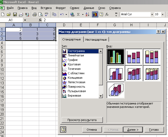Open the Окно menu

click(102, 8)
